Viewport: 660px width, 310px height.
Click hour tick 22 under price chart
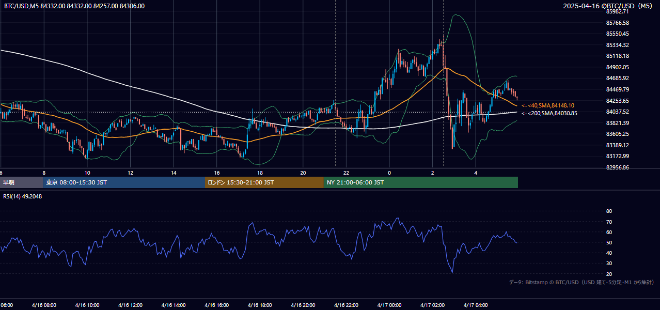(346, 173)
